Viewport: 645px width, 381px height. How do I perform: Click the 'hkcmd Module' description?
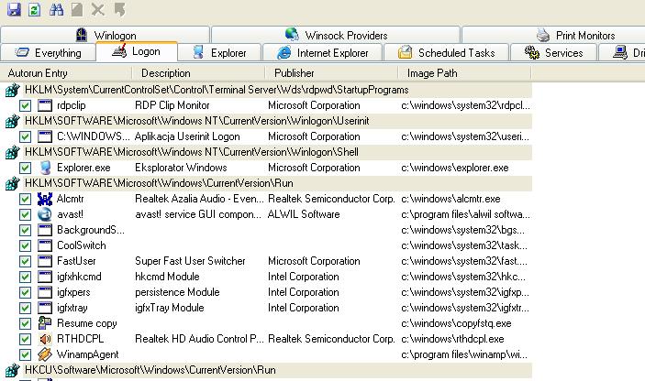(x=167, y=277)
